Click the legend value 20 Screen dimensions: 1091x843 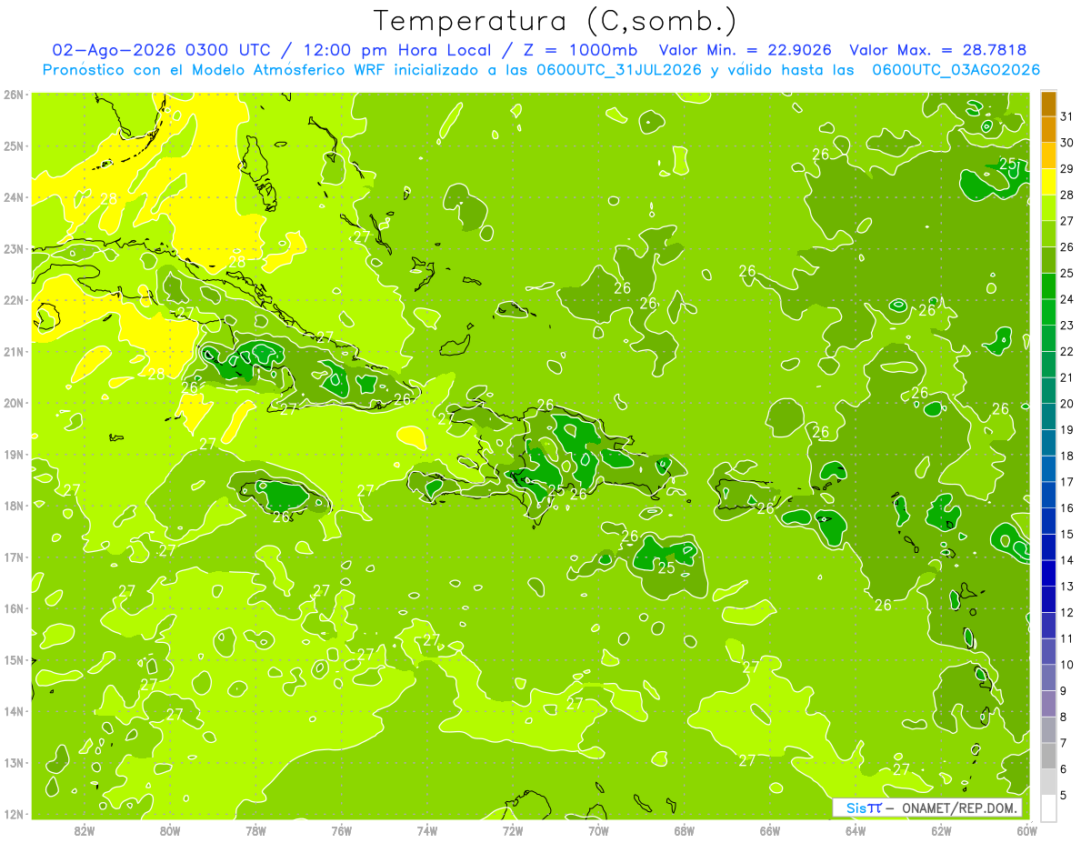(x=1067, y=403)
